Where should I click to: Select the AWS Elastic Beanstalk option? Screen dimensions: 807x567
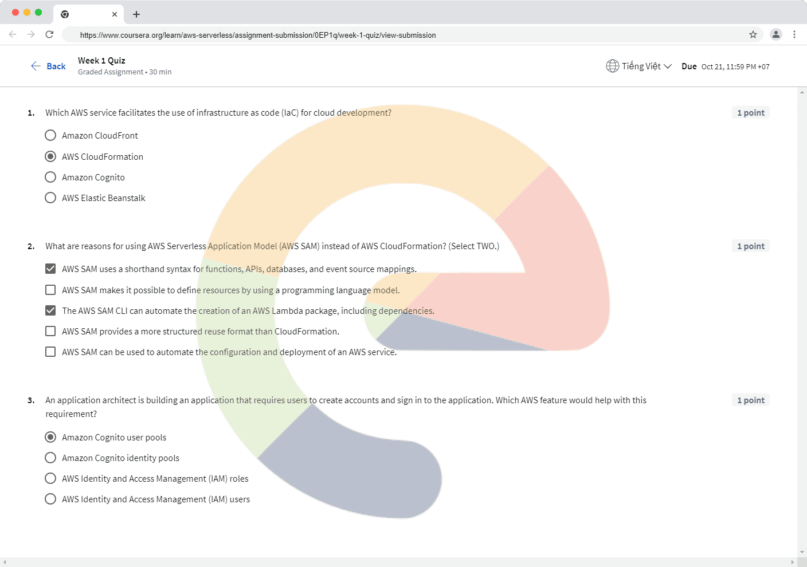(x=50, y=198)
